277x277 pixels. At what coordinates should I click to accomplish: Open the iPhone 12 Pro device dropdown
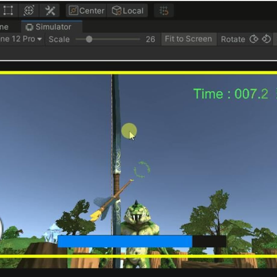(x=21, y=39)
